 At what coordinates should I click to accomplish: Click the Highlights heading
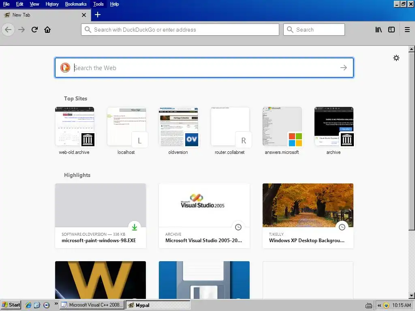[77, 175]
